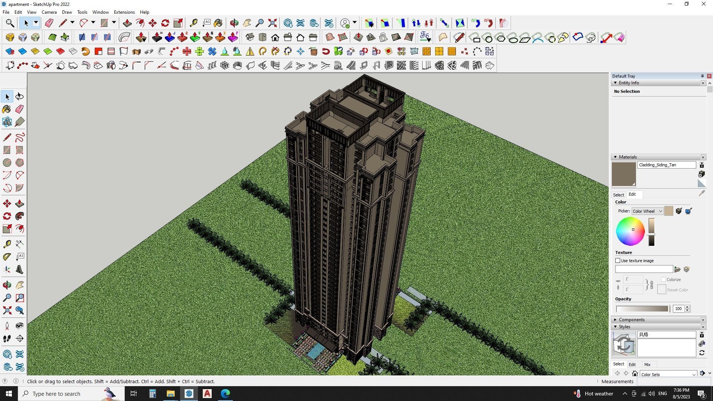Click the material eyedropper sample icon

coord(701,193)
